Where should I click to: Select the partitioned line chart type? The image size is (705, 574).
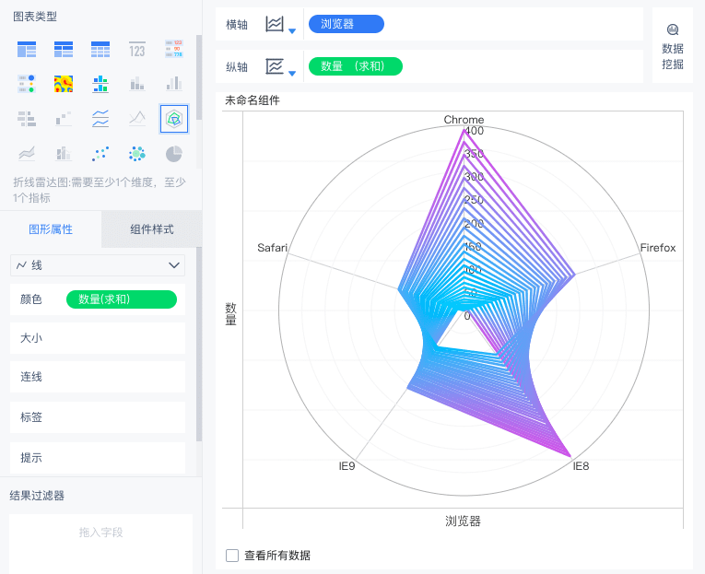click(x=100, y=119)
